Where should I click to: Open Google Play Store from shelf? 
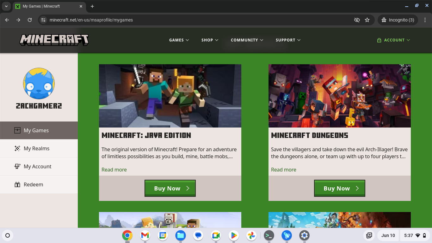coord(234,235)
